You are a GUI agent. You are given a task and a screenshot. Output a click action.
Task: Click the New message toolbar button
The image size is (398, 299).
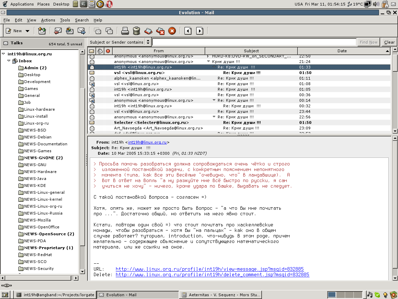click(14, 31)
